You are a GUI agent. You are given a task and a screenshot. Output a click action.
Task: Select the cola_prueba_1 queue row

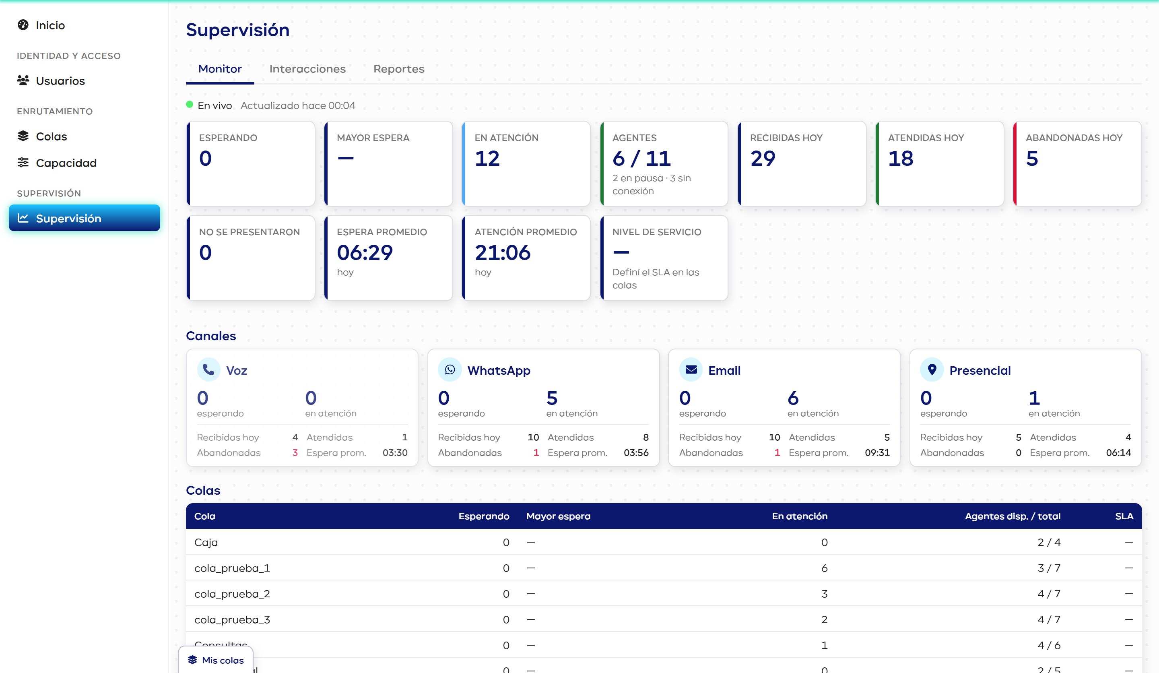pos(664,568)
